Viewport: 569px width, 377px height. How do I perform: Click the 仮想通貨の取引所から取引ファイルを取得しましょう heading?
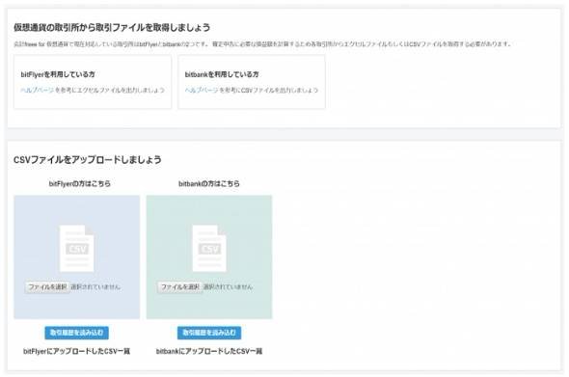[112, 28]
